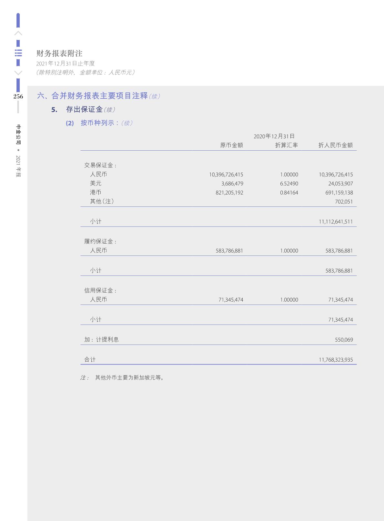The image size is (384, 521).
Task: Click the page number 256 indicator
Action: tap(18, 96)
